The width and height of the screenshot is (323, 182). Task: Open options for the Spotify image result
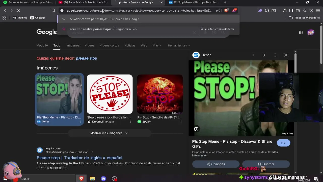181,122
